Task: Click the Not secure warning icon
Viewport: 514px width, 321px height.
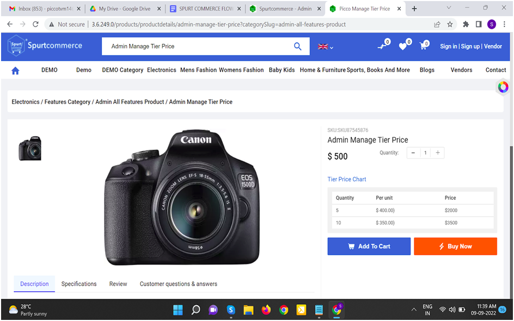Action: click(x=52, y=24)
